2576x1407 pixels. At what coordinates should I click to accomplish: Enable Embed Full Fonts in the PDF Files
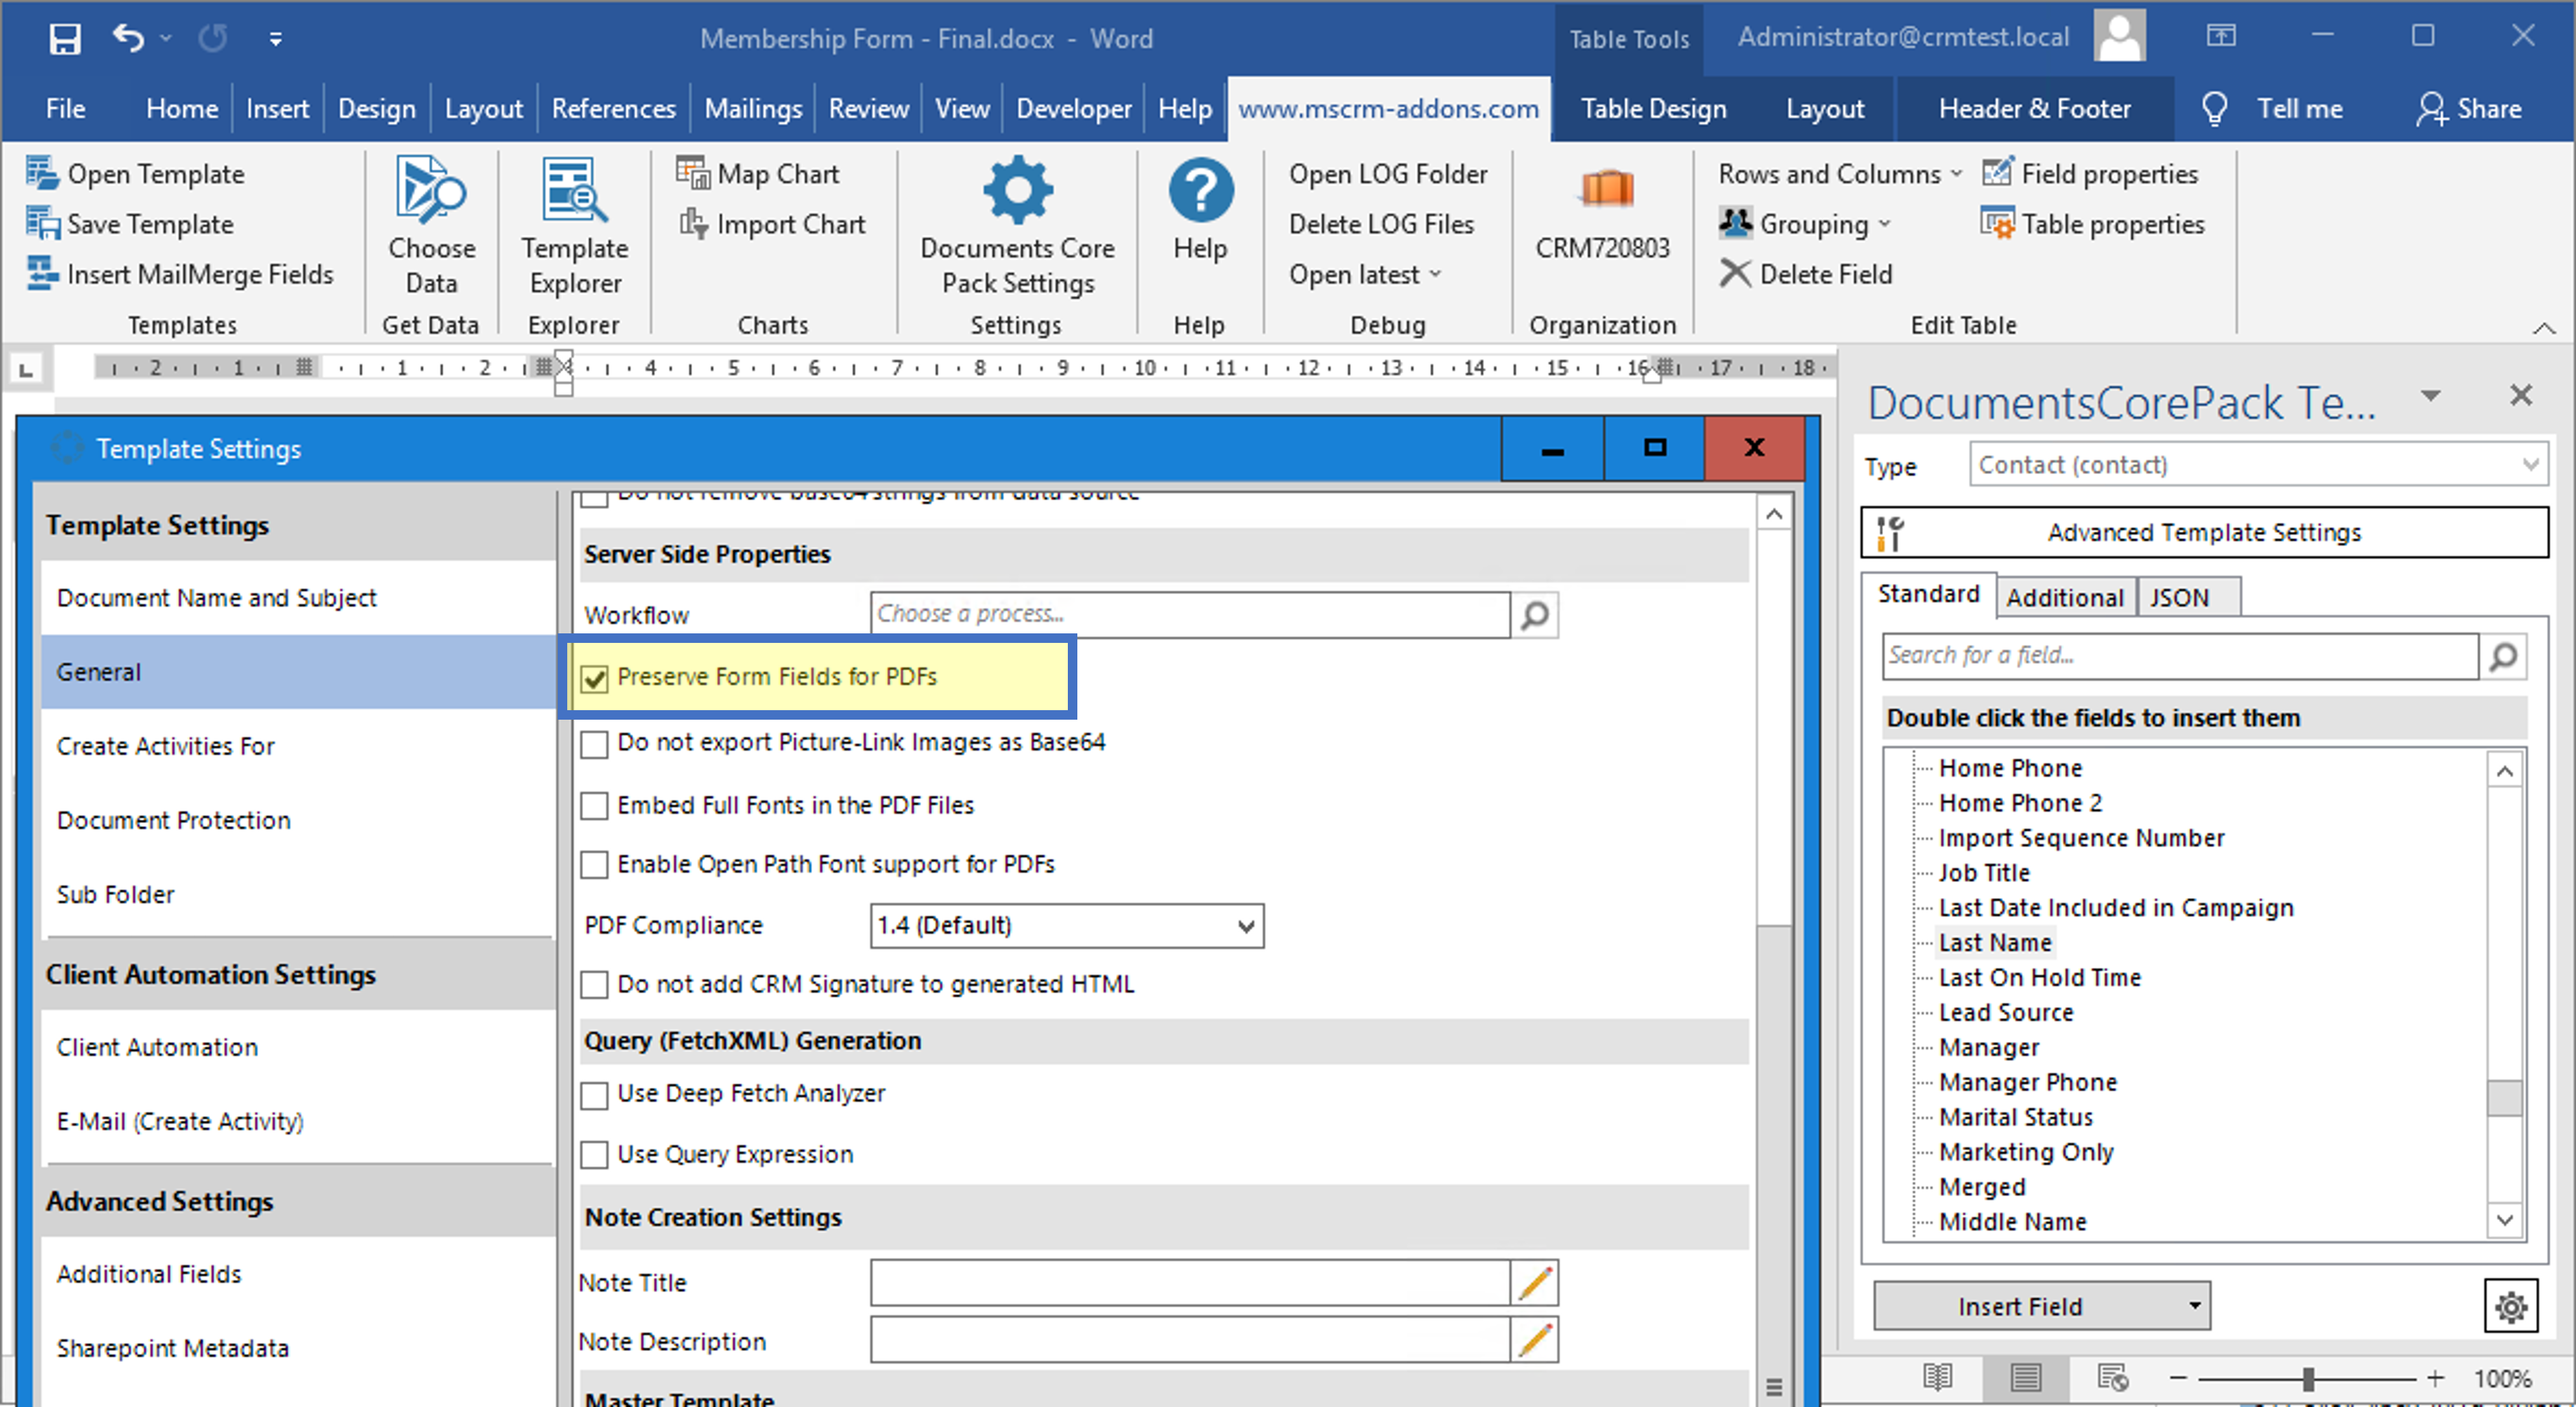pyautogui.click(x=595, y=806)
